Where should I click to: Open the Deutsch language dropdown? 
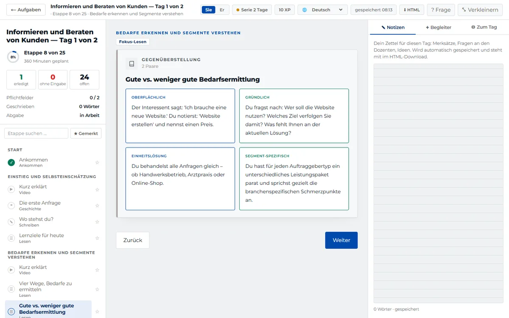click(322, 10)
